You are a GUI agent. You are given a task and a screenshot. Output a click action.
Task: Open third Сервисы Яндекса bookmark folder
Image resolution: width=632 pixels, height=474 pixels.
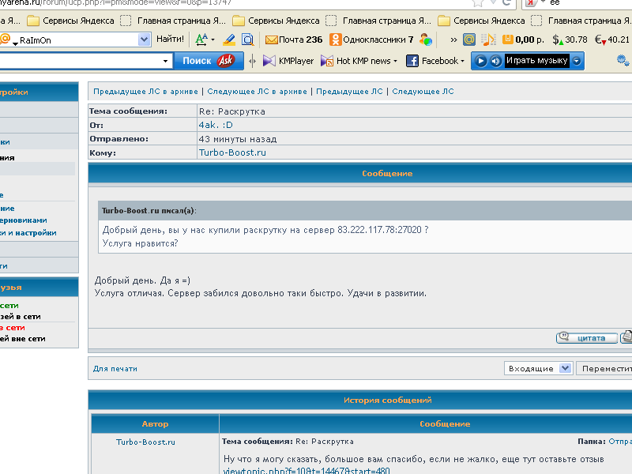(x=482, y=21)
